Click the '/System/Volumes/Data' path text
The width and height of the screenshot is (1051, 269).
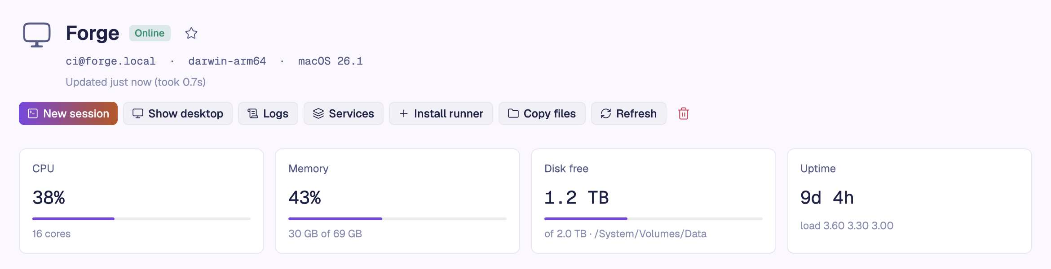650,234
